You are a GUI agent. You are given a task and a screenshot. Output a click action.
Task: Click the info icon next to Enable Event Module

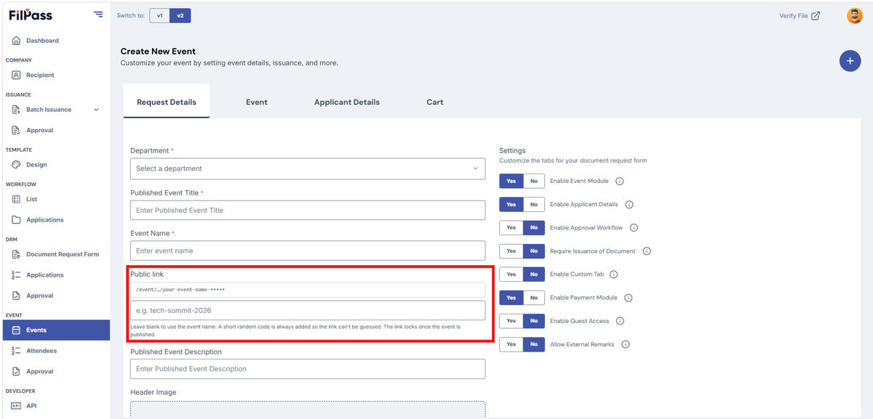pyautogui.click(x=620, y=181)
